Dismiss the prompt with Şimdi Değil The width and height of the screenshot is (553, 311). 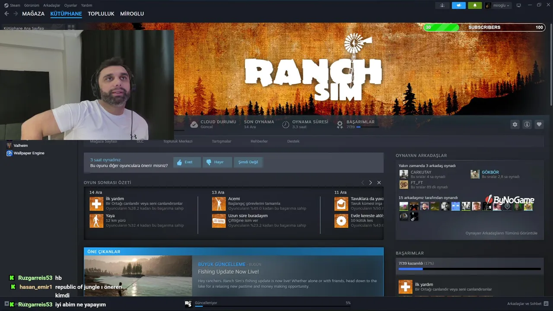coord(248,162)
